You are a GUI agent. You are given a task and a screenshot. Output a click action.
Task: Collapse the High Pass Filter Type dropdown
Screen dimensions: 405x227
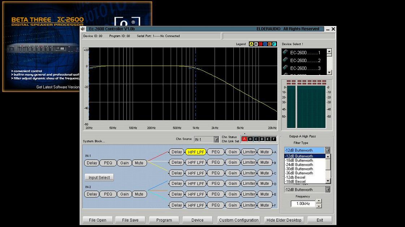pyautogui.click(x=328, y=150)
